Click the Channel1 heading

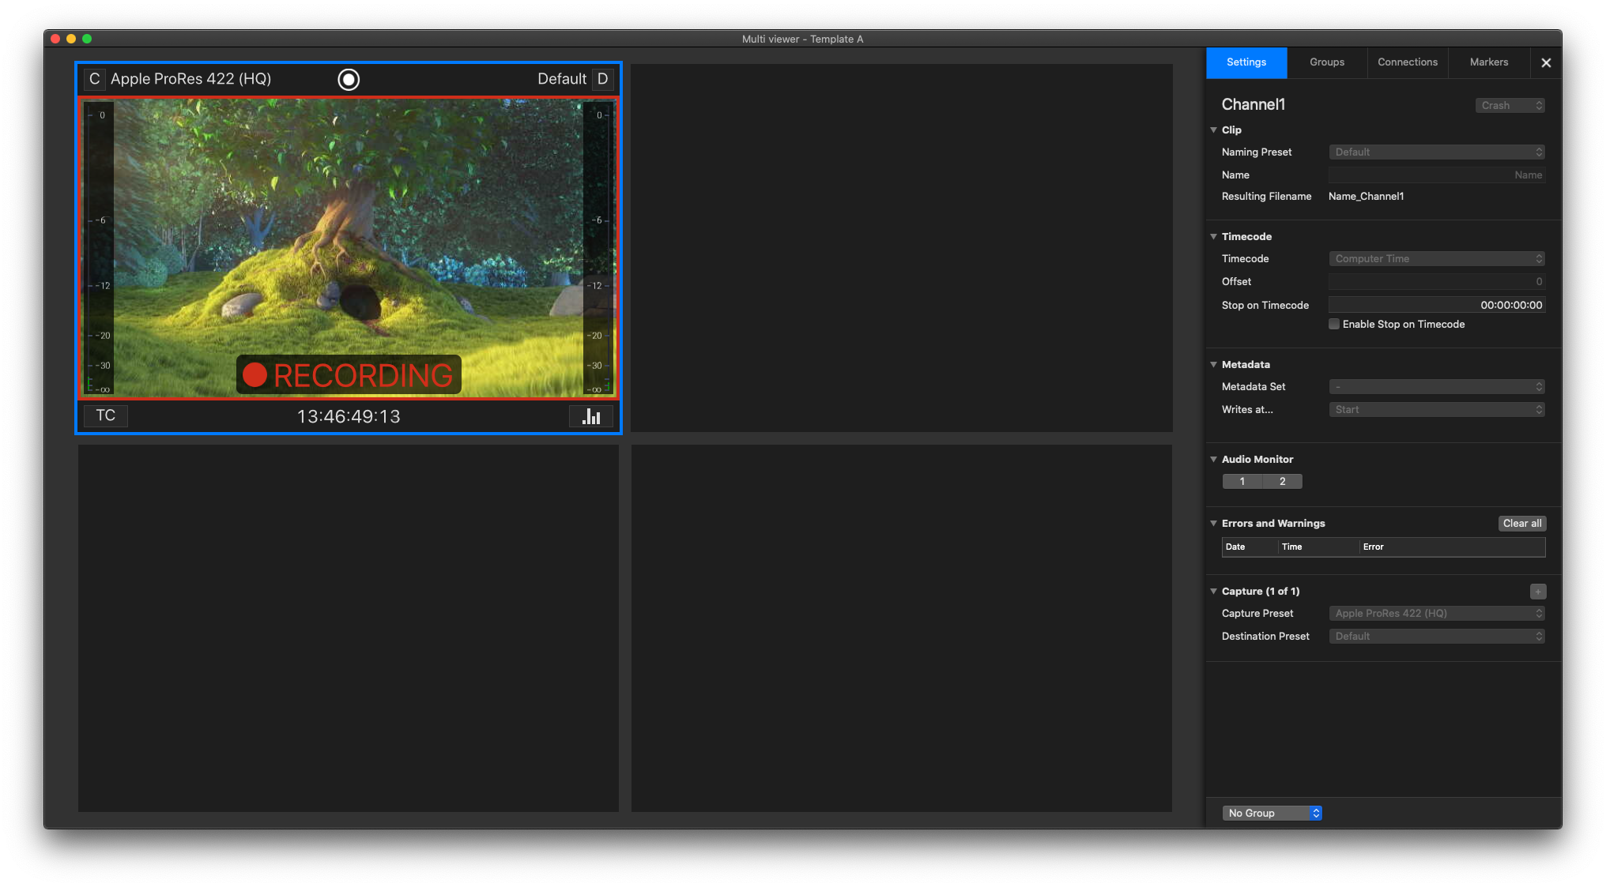click(x=1254, y=104)
